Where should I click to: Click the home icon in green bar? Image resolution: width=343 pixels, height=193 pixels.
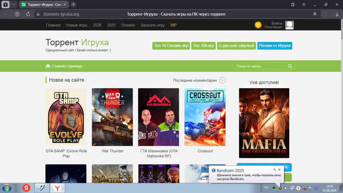(48, 66)
